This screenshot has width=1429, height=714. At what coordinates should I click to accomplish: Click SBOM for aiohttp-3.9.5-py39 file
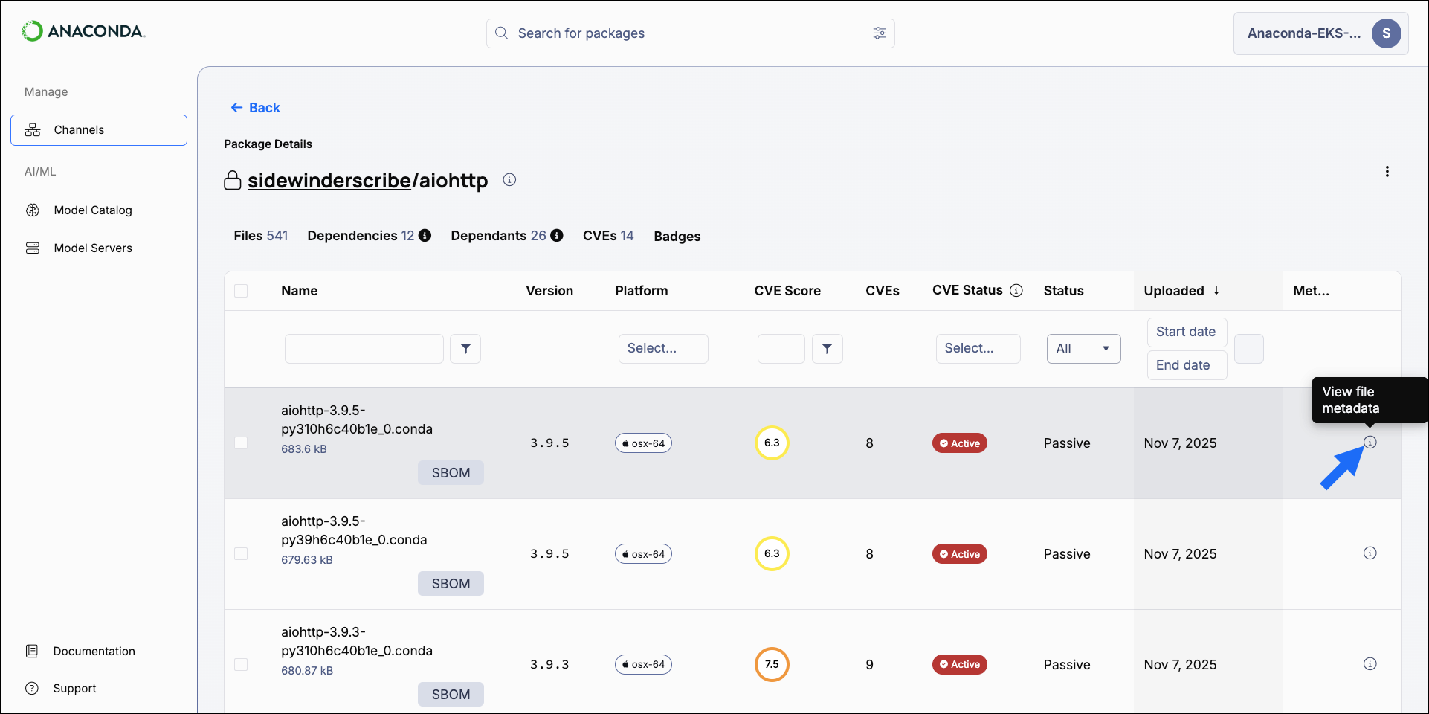pos(451,584)
